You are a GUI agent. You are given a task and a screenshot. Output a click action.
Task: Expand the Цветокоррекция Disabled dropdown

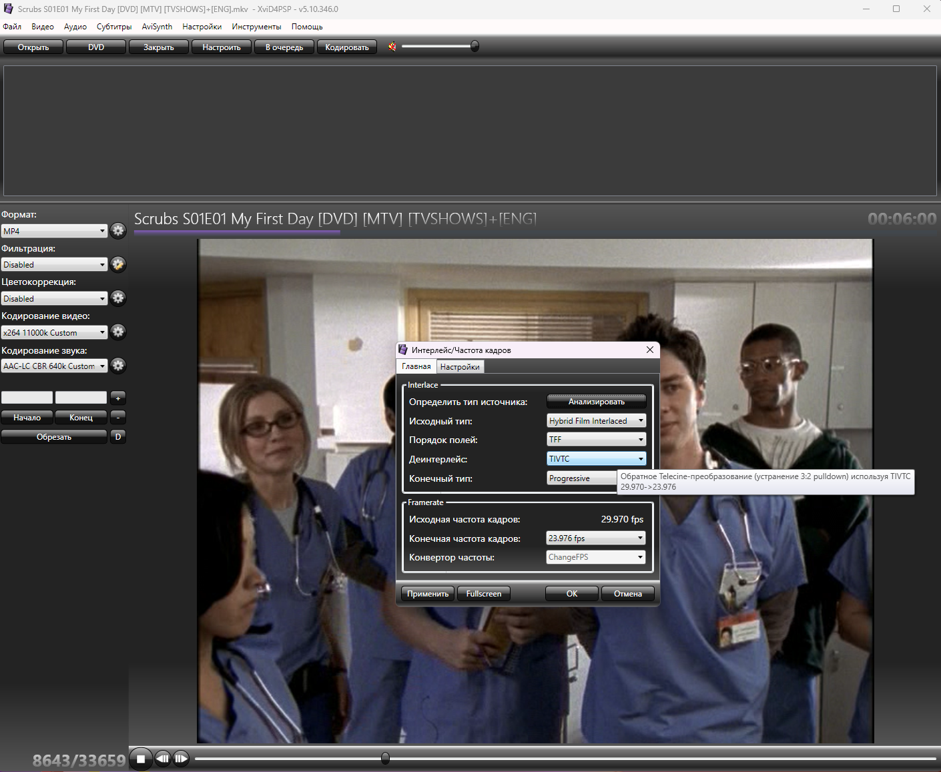point(54,298)
